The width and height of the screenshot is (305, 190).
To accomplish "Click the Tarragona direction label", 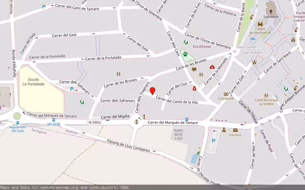I will click(39, 131).
